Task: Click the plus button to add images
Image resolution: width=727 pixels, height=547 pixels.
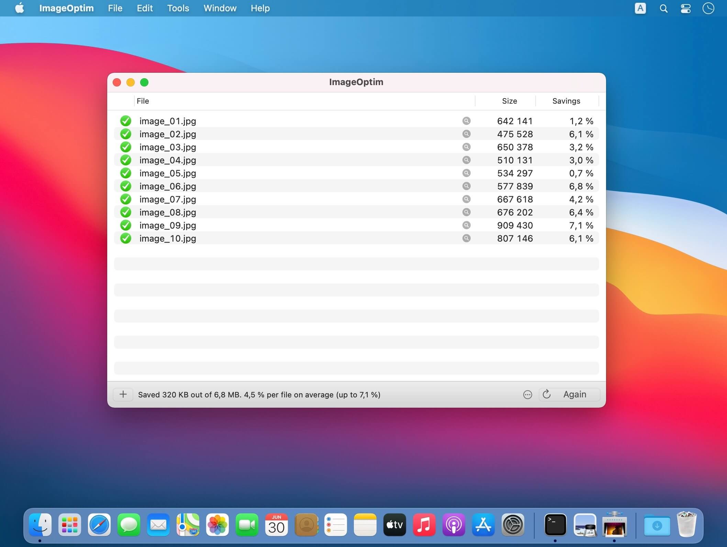Action: [x=123, y=395]
